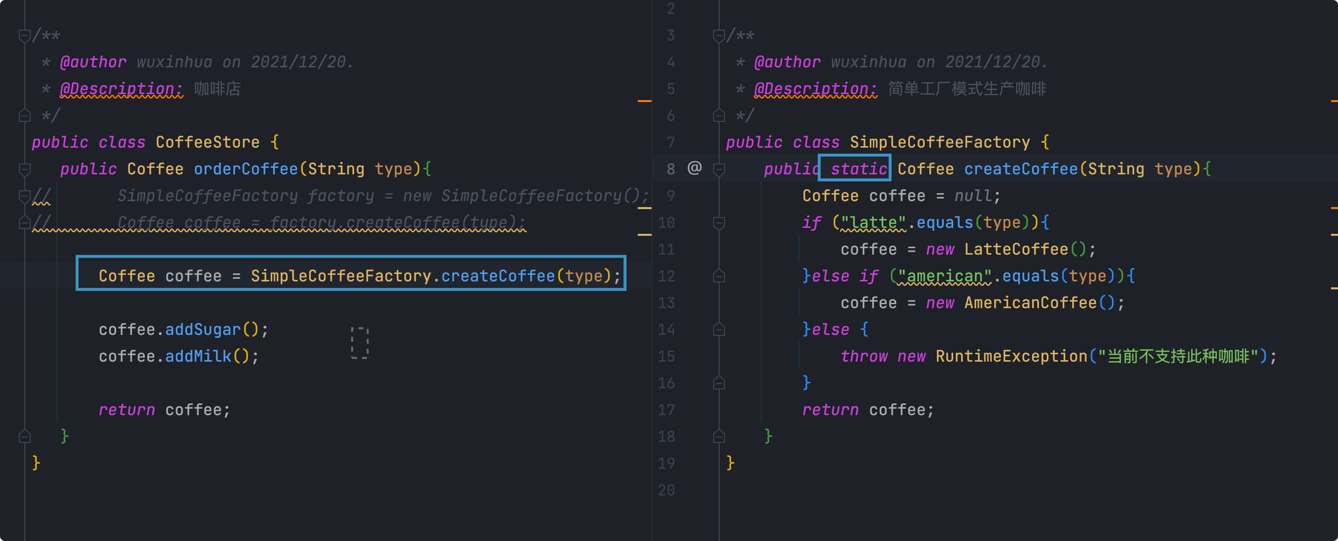Toggle fold marker on commented factory declaration line
The height and width of the screenshot is (541, 1338).
[x=24, y=196]
